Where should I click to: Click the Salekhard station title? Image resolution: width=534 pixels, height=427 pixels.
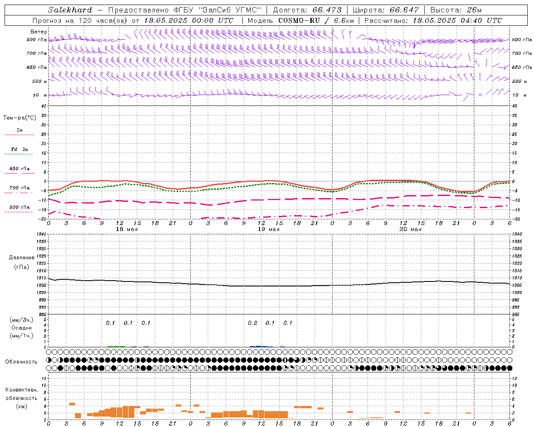70,10
